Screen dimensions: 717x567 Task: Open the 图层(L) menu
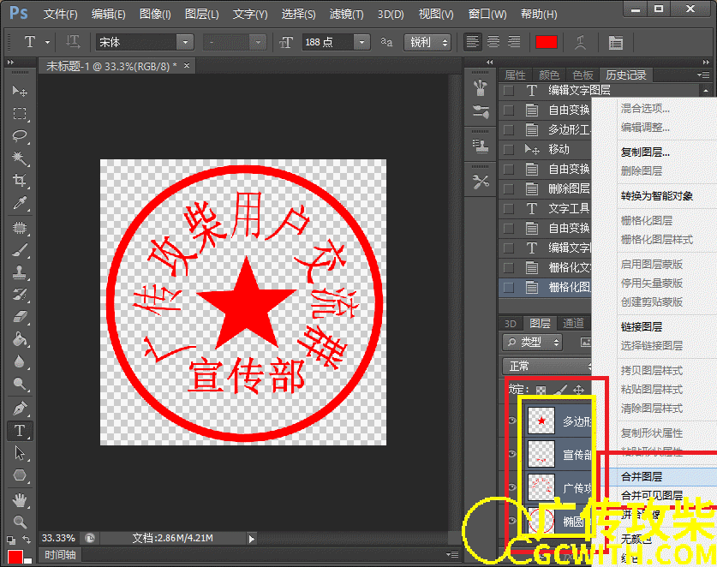(201, 15)
